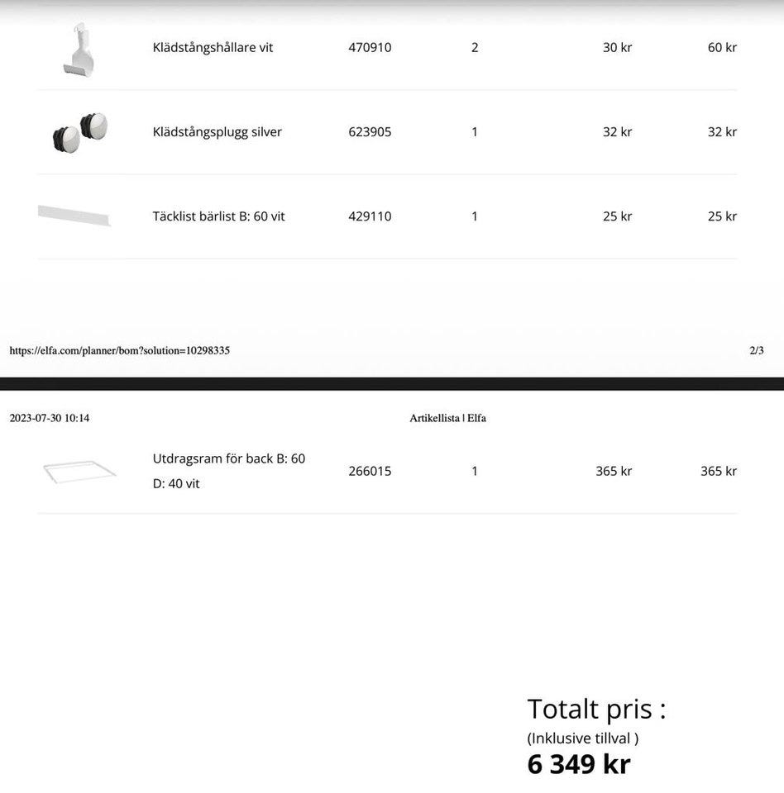Click article number 623905
The image size is (784, 793).
point(370,132)
